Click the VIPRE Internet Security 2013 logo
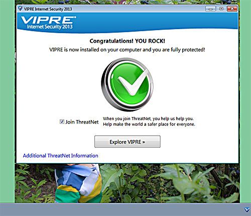This screenshot has height=216, width=251. 48,23
